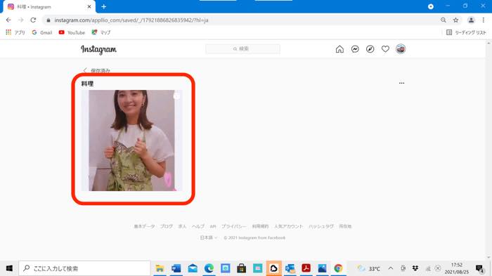Open the Chrome profile icon
Image resolution: width=492 pixels, height=276 pixels.
point(471,20)
